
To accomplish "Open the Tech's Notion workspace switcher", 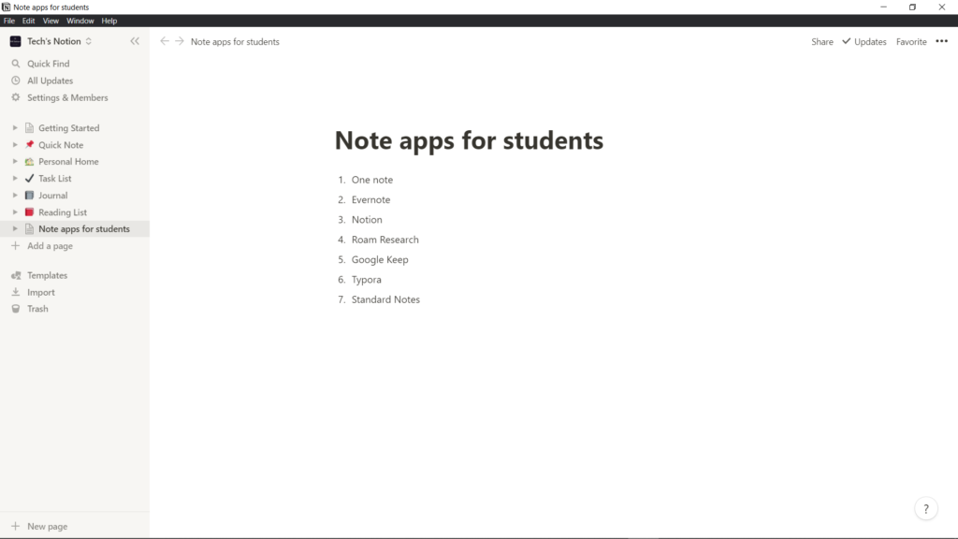I will 59,41.
